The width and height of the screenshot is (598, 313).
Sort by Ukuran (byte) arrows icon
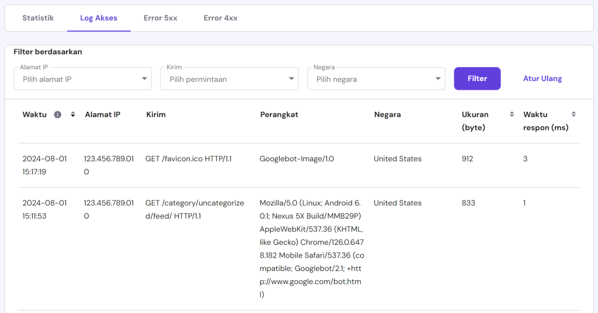click(x=512, y=115)
